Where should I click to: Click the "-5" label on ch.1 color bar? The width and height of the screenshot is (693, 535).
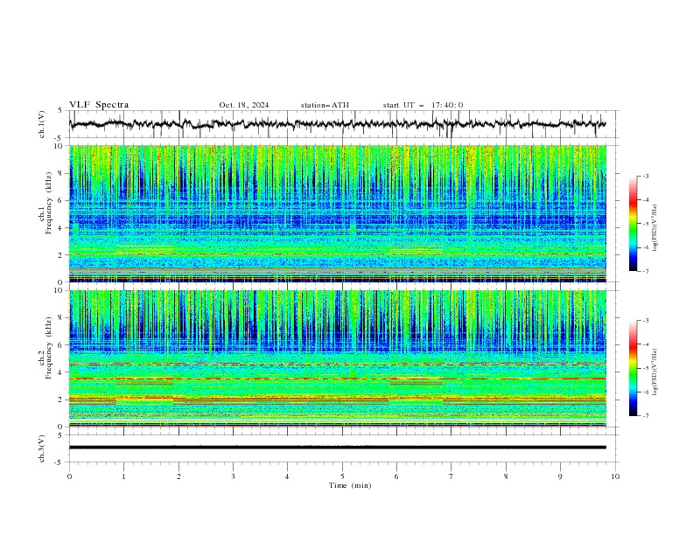[645, 224]
